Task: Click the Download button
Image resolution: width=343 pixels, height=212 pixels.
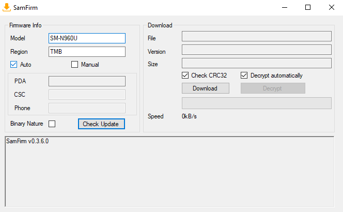Action: click(x=206, y=88)
